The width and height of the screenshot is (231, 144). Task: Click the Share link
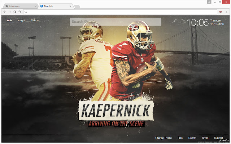[205, 138]
